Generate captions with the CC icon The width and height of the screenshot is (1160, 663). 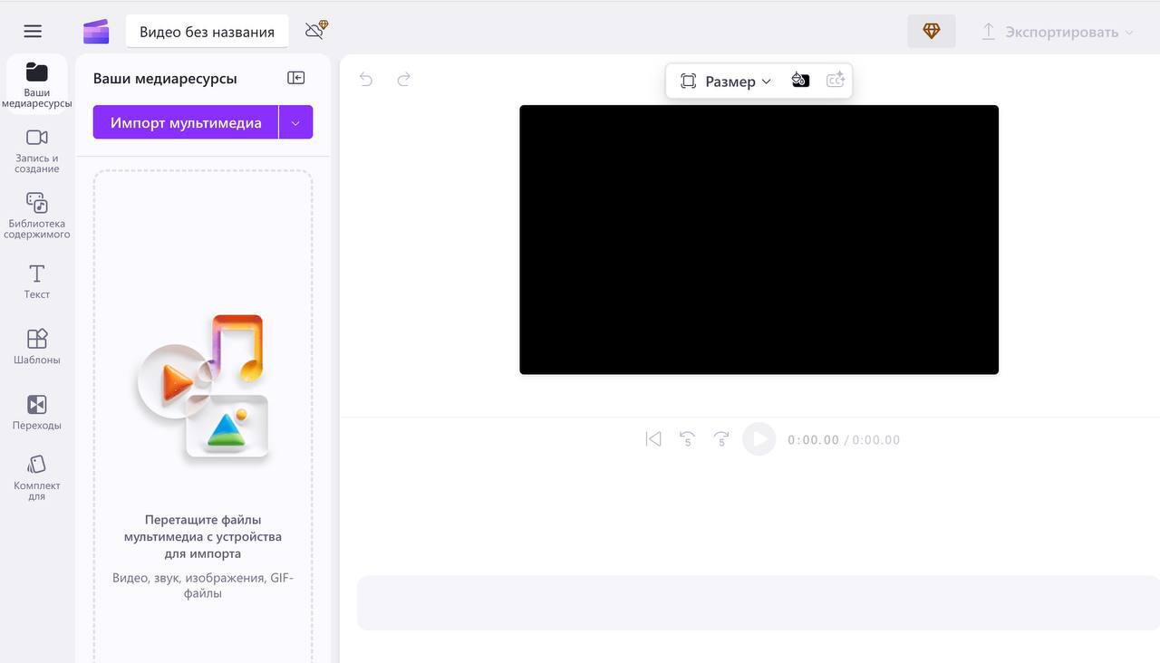[x=835, y=80]
